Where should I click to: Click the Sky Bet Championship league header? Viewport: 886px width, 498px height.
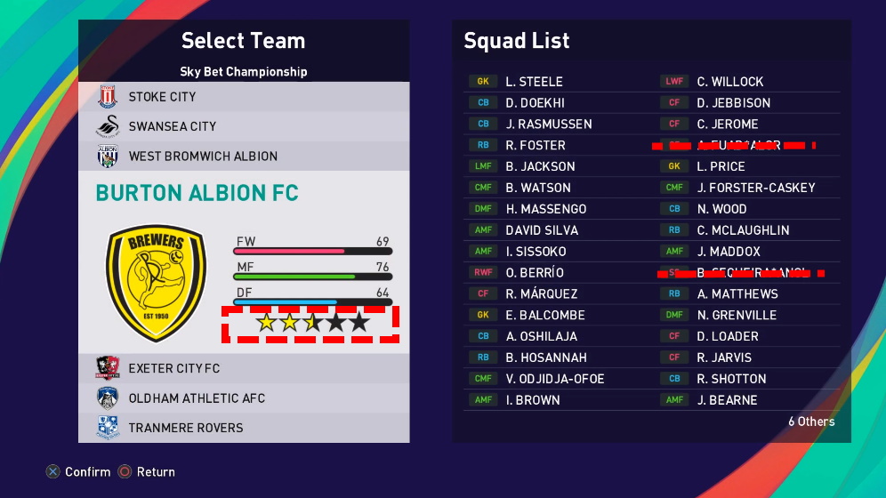[244, 71]
